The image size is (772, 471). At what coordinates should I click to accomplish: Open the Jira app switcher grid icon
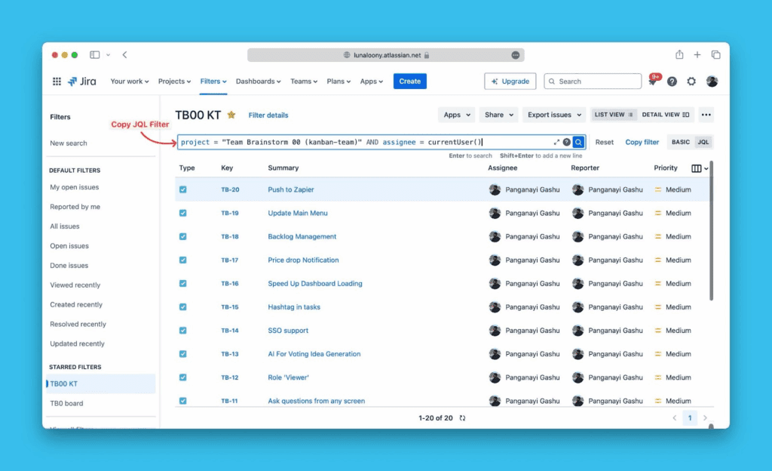tap(57, 81)
